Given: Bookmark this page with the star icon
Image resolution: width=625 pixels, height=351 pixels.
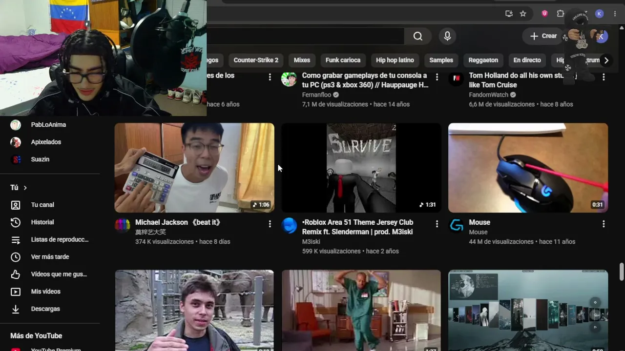Looking at the screenshot, I should coord(523,14).
